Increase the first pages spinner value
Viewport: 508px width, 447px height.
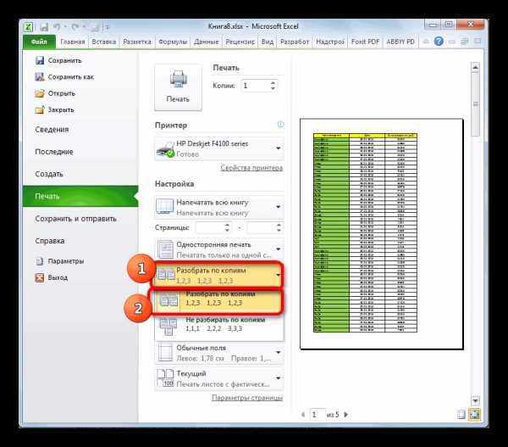228,225
